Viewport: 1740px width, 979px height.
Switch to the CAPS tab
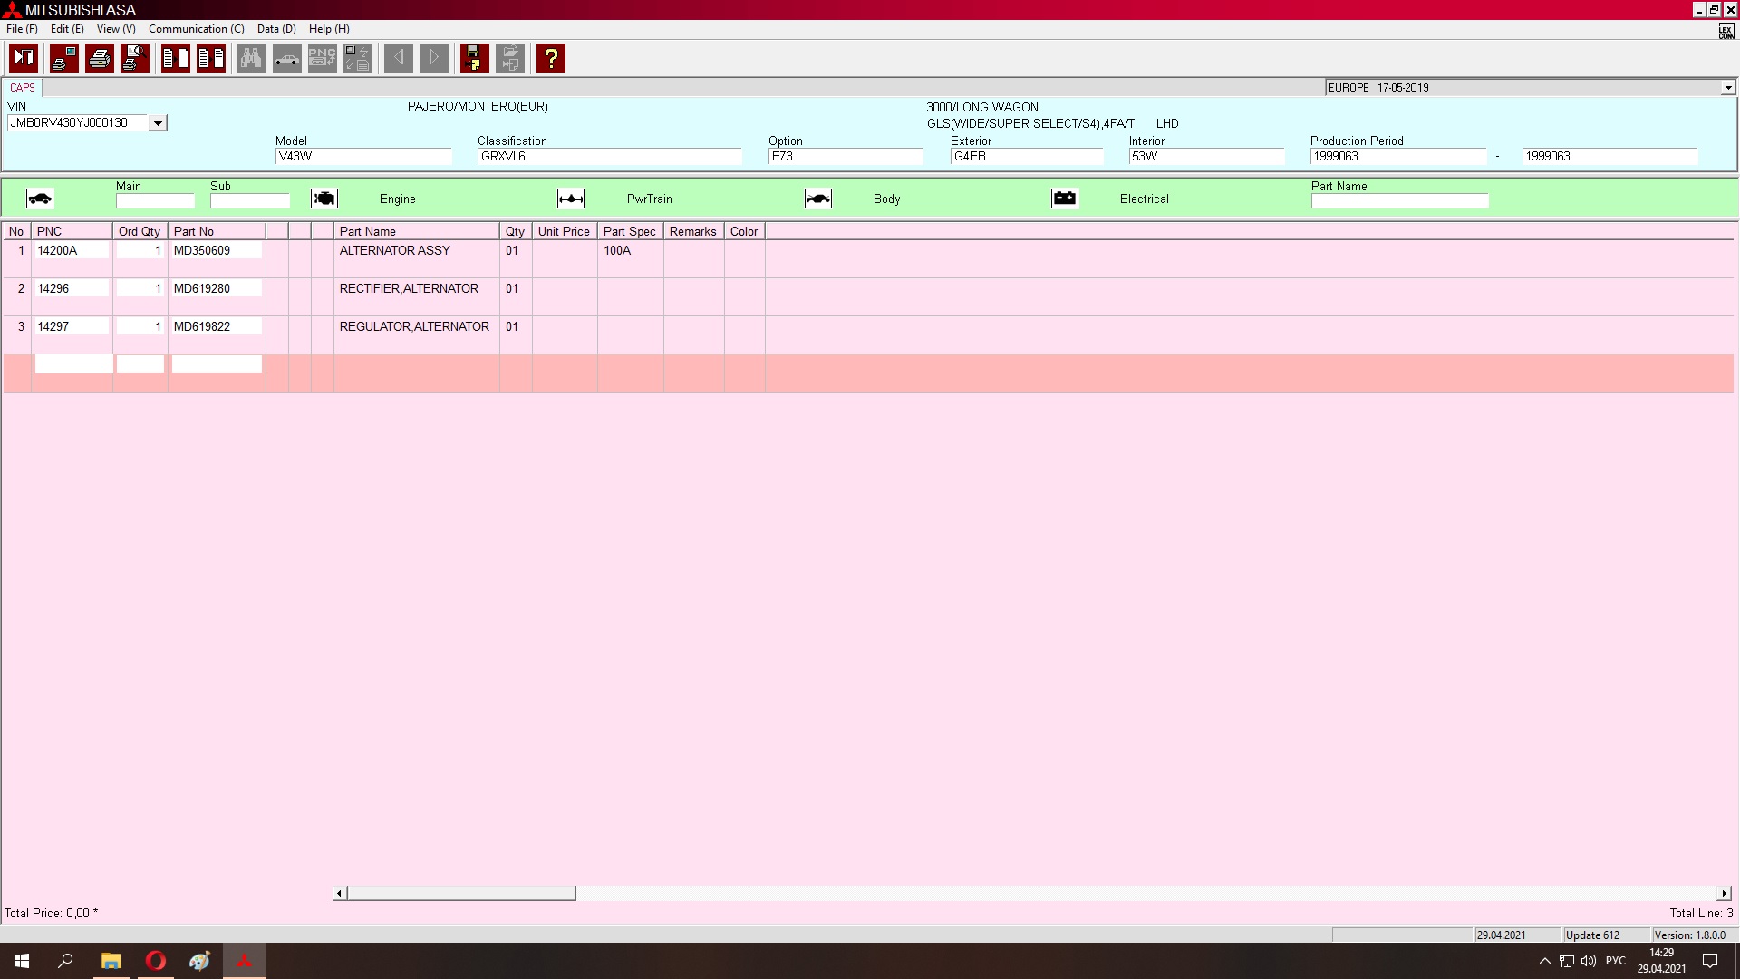coord(23,88)
